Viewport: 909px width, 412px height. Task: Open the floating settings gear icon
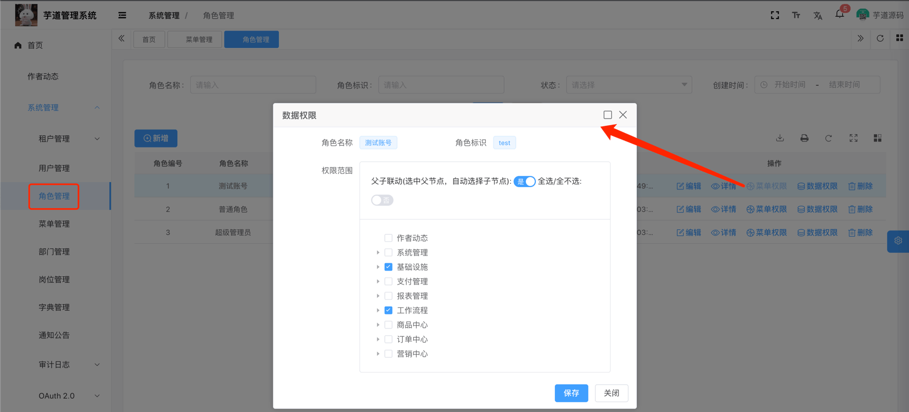click(x=898, y=241)
